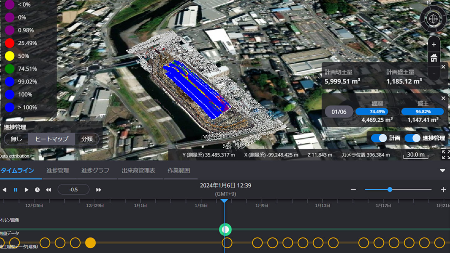
Task: Zoom in the map with plus button
Action: [433, 45]
